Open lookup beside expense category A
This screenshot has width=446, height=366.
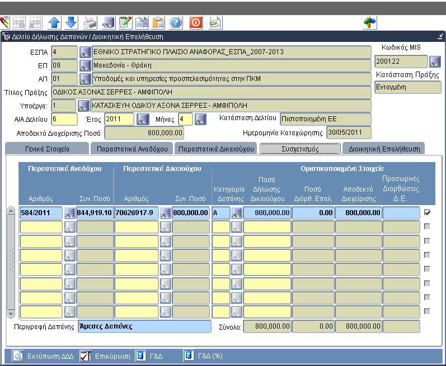tap(236, 213)
